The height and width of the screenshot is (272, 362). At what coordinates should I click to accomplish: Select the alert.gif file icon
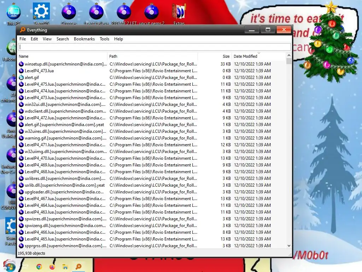click(x=21, y=78)
